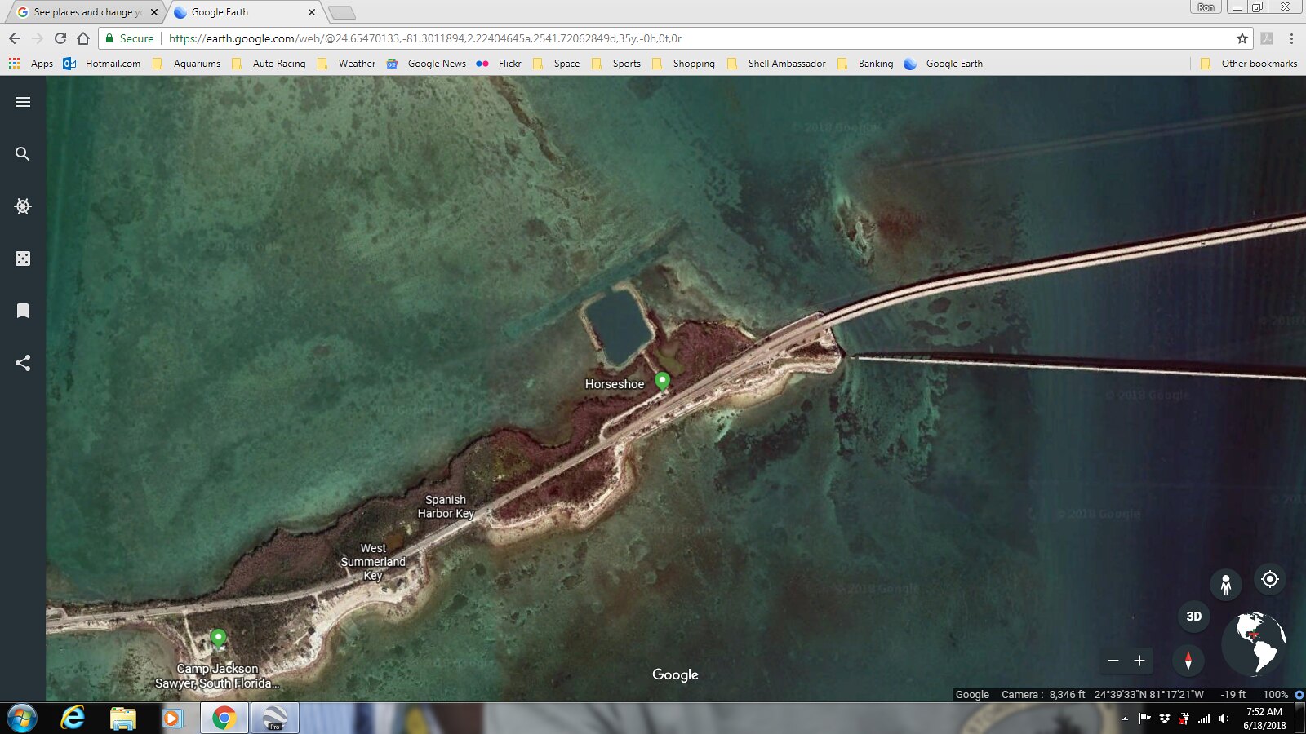Zoom out with the minus button
The height and width of the screenshot is (734, 1306).
tap(1113, 661)
